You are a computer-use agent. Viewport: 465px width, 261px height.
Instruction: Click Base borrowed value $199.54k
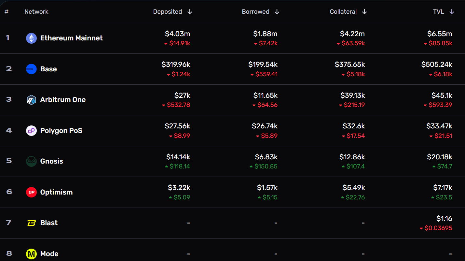point(263,65)
